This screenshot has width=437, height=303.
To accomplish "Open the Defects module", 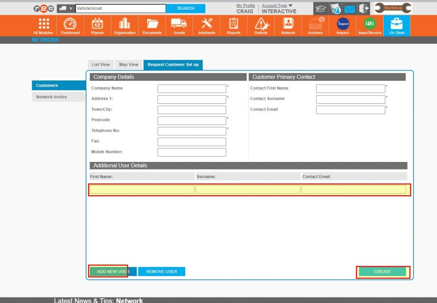I will [x=261, y=25].
